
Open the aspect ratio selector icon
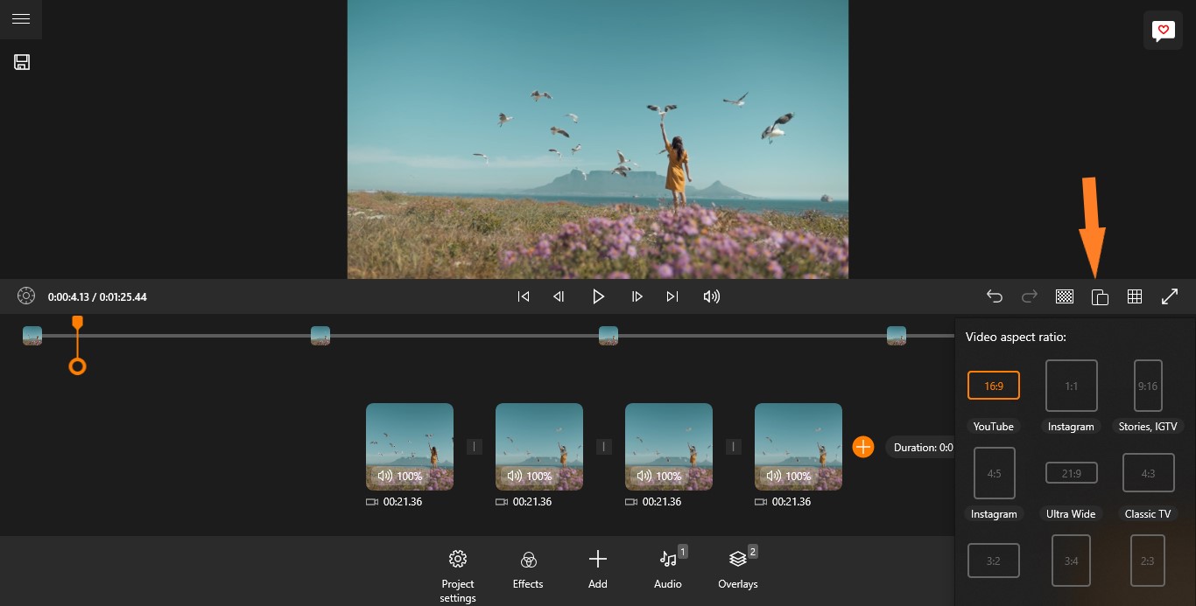1100,296
